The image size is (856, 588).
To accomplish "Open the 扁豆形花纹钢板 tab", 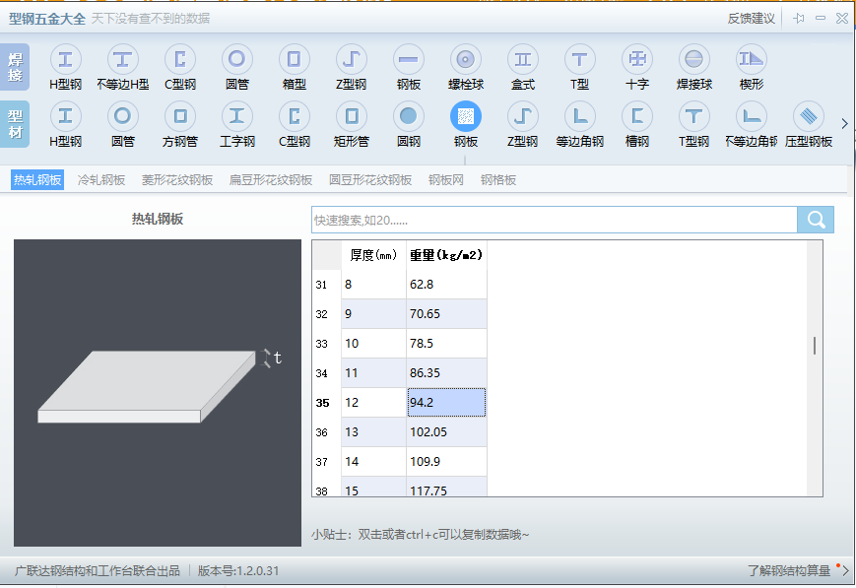I will 271,180.
